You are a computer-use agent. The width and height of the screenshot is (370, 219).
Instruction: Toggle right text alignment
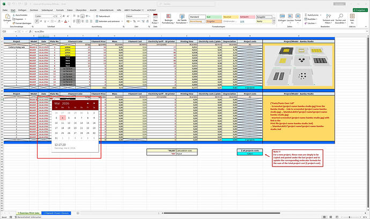click(x=83, y=21)
